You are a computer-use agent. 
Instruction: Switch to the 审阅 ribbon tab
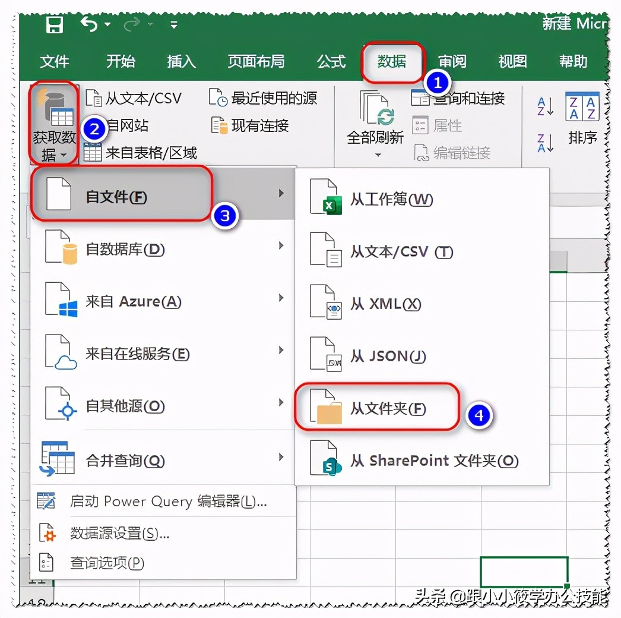452,61
